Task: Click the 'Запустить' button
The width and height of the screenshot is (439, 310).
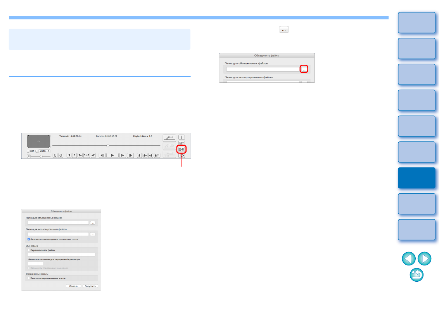Action: coord(90,286)
